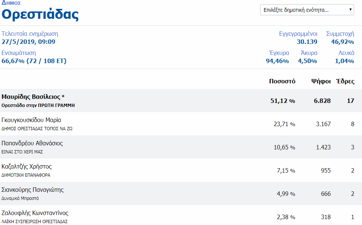
Task: Click the 'Εγγεγραμμένοι' statistic label
Action: 299,34
